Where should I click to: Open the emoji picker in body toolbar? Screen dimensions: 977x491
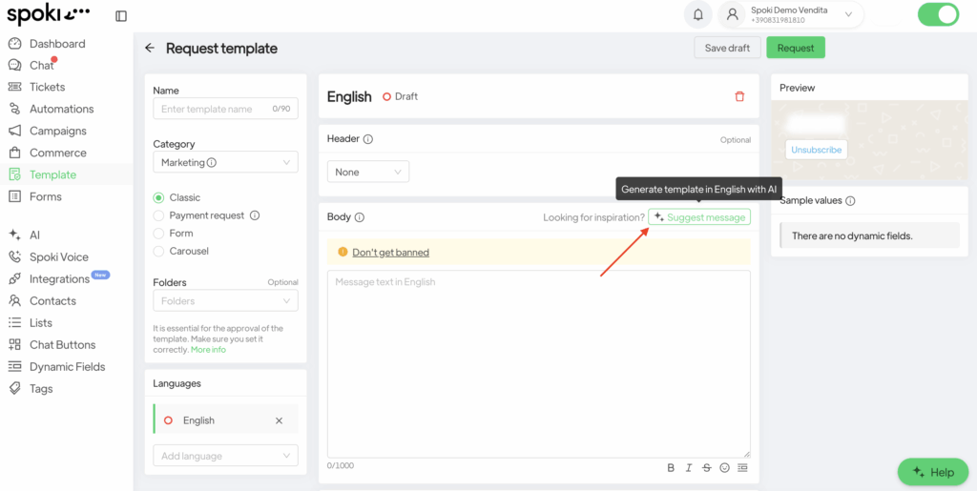724,467
